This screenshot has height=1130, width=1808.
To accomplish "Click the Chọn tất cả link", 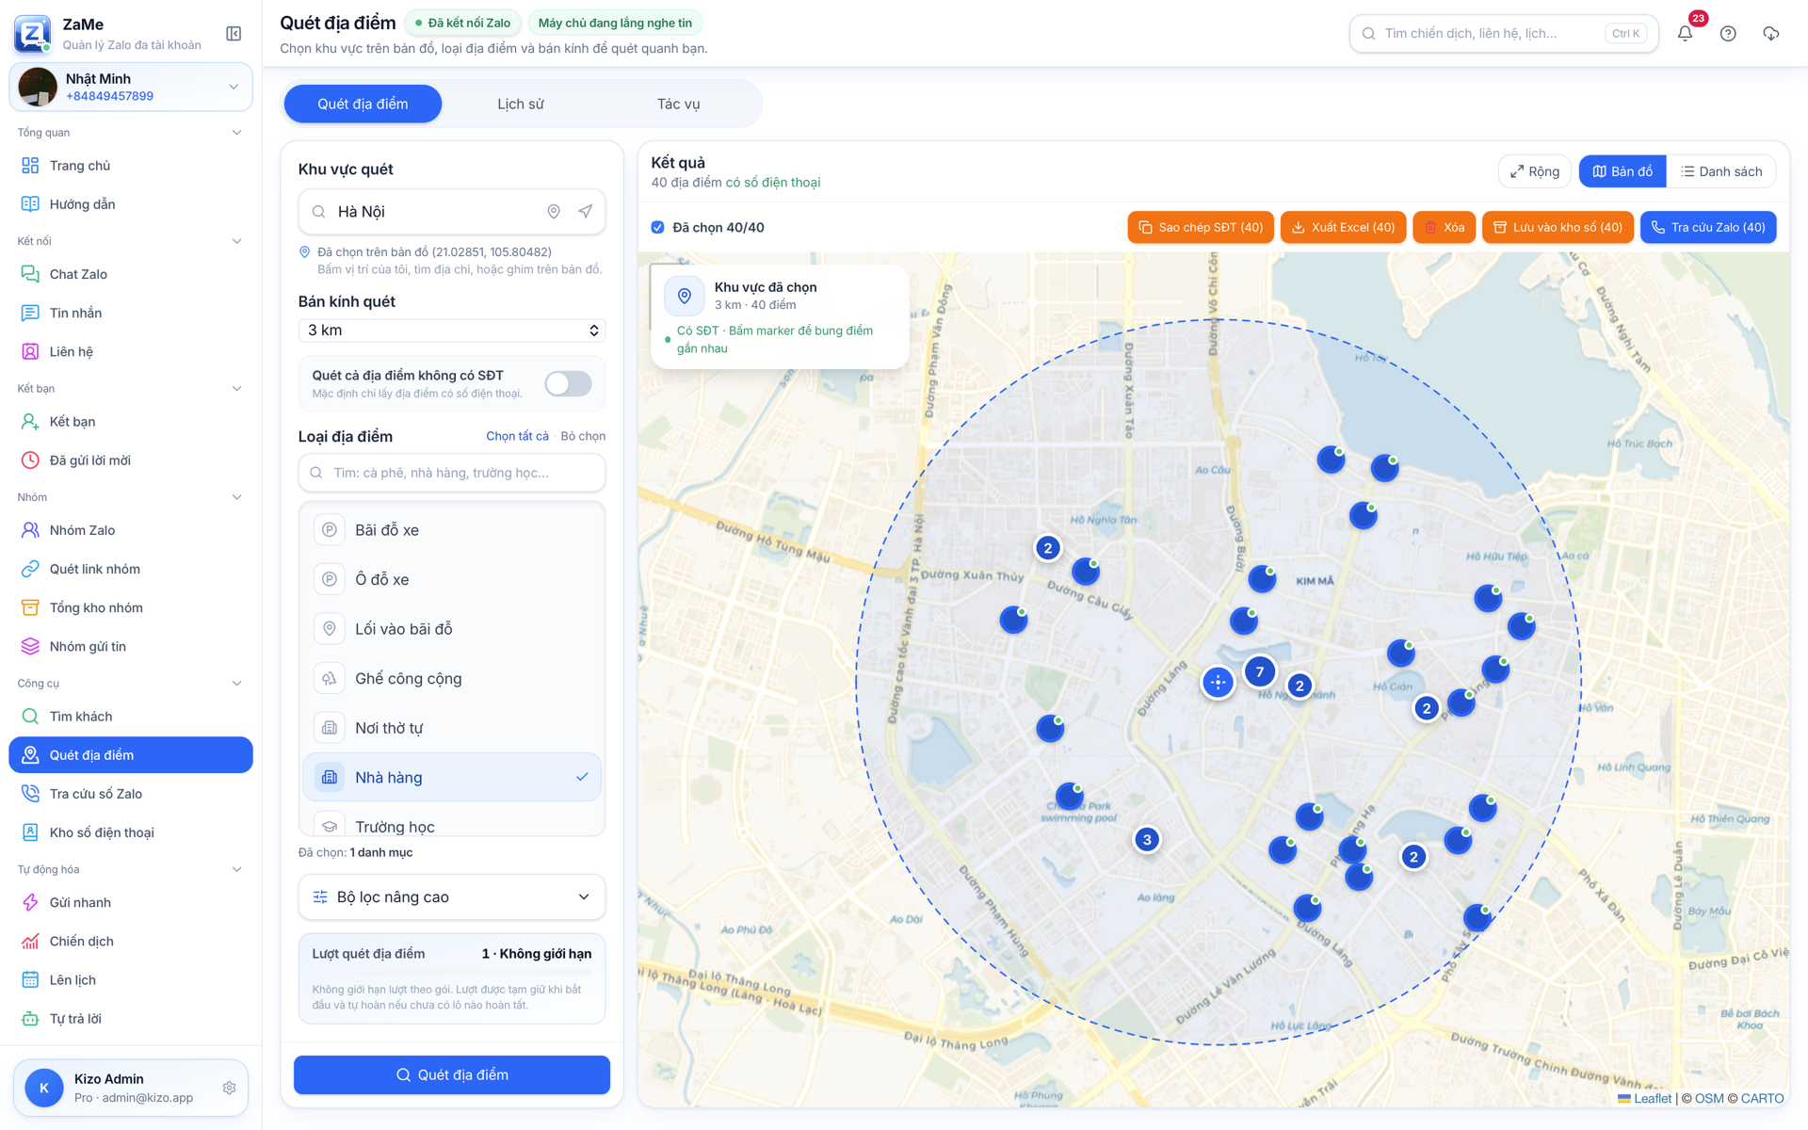I will tap(517, 436).
